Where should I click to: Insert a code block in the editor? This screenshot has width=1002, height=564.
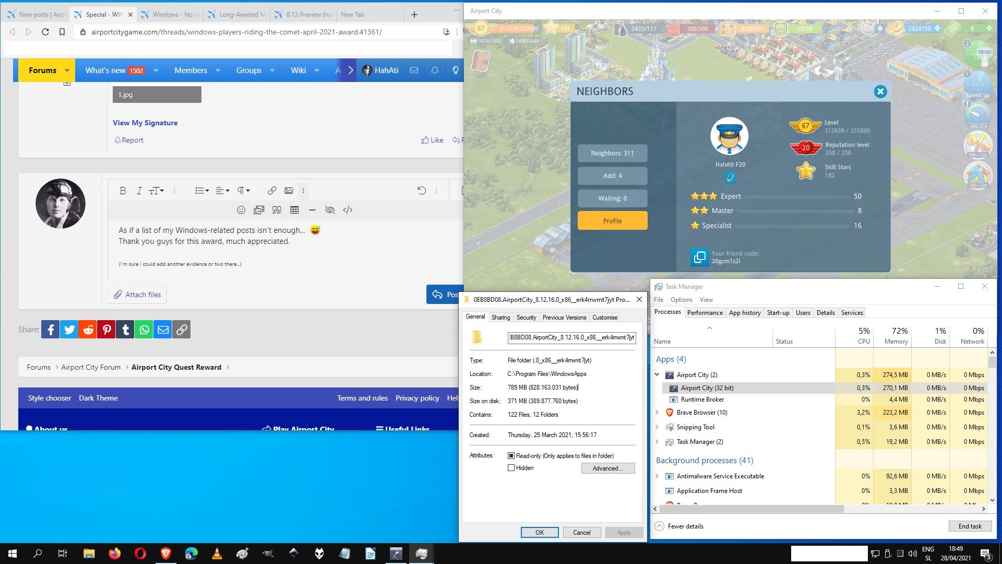tap(348, 210)
